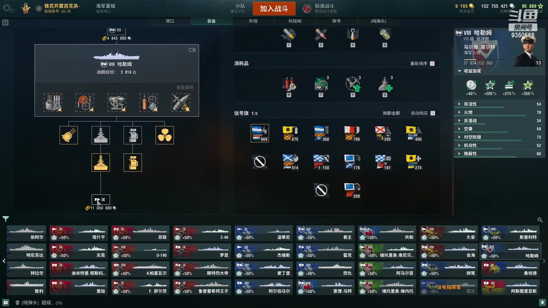Enable 自动购买 signal flags checkbox
This screenshot has height=308, width=548.
[x=433, y=113]
